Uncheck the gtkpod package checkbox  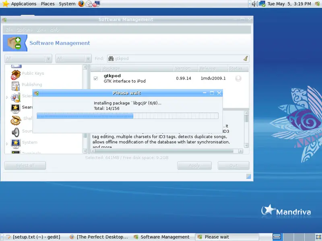tap(96, 78)
